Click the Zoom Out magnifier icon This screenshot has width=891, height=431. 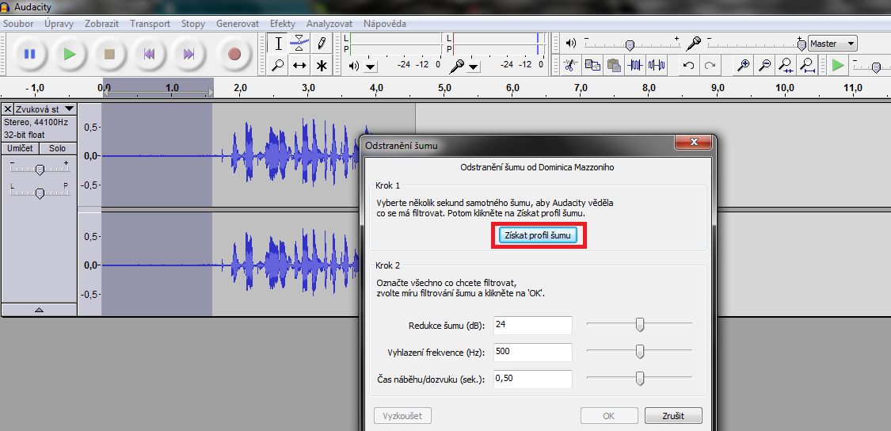click(x=765, y=65)
